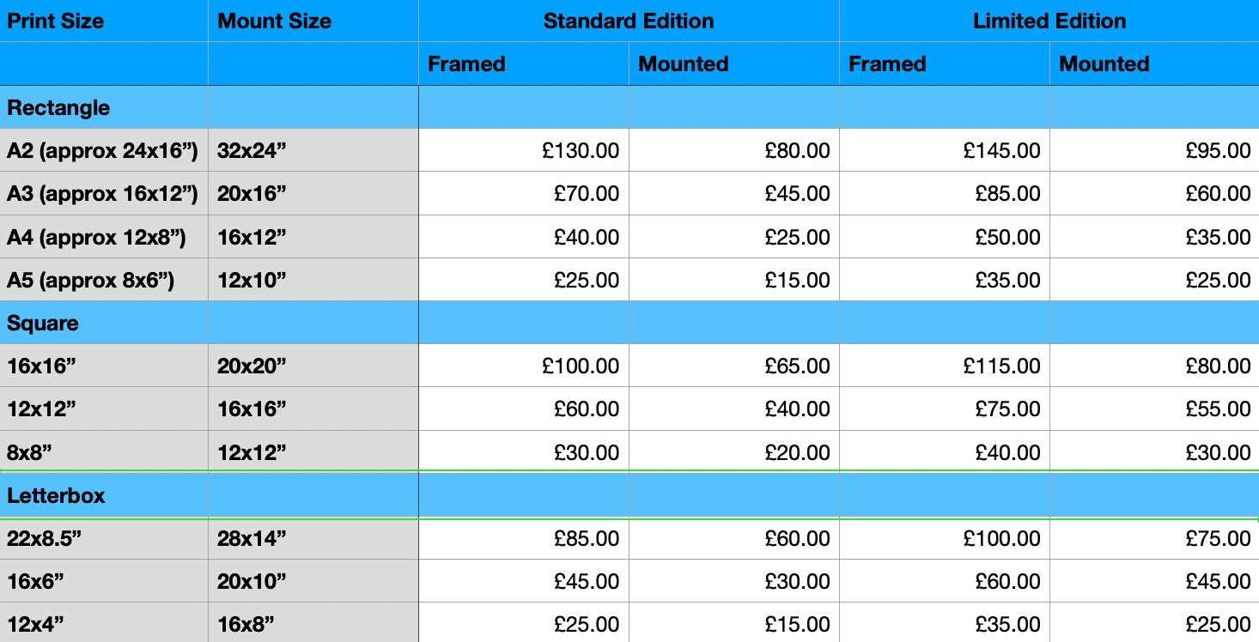Screen dimensions: 1259x642
Task: Click the A3 mount size 20x16” cell
Action: [x=313, y=194]
